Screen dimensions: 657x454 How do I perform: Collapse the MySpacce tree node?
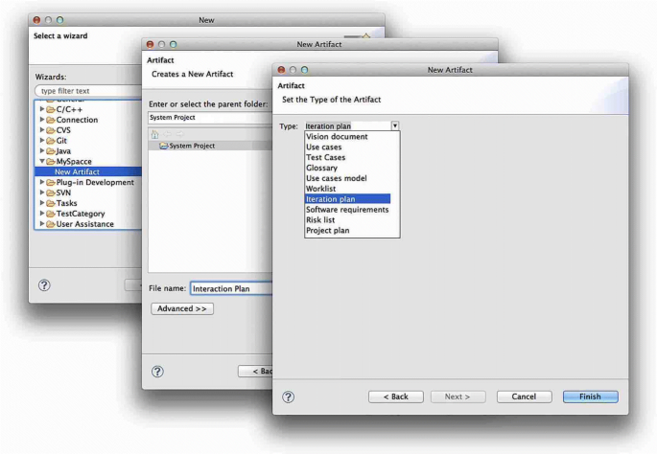tap(41, 162)
